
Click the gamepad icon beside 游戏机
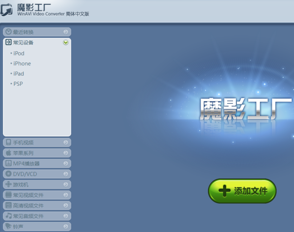coord(8,184)
